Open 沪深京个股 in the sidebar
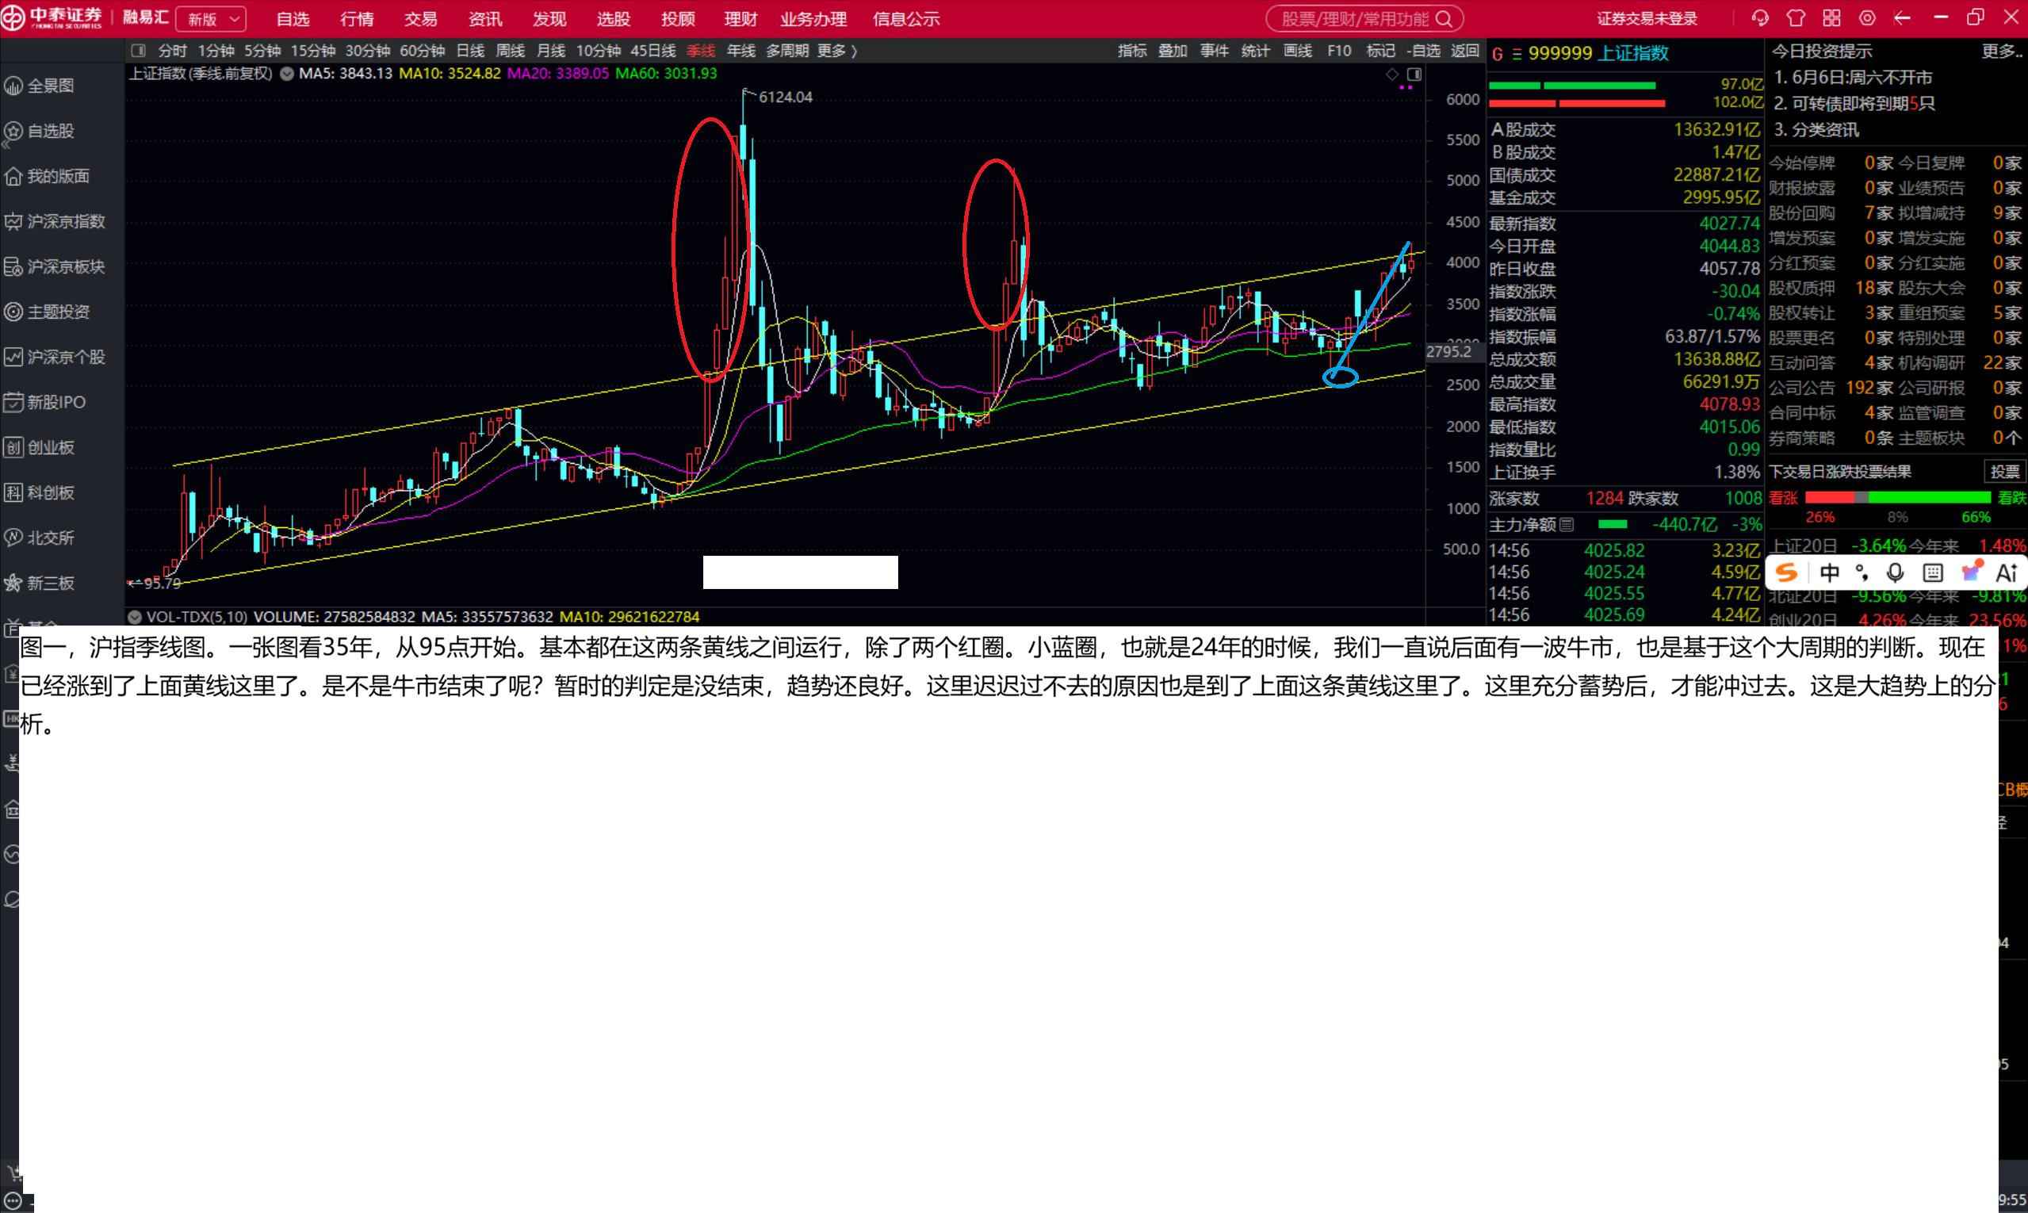Viewport: 2028px width, 1213px height. click(x=55, y=358)
